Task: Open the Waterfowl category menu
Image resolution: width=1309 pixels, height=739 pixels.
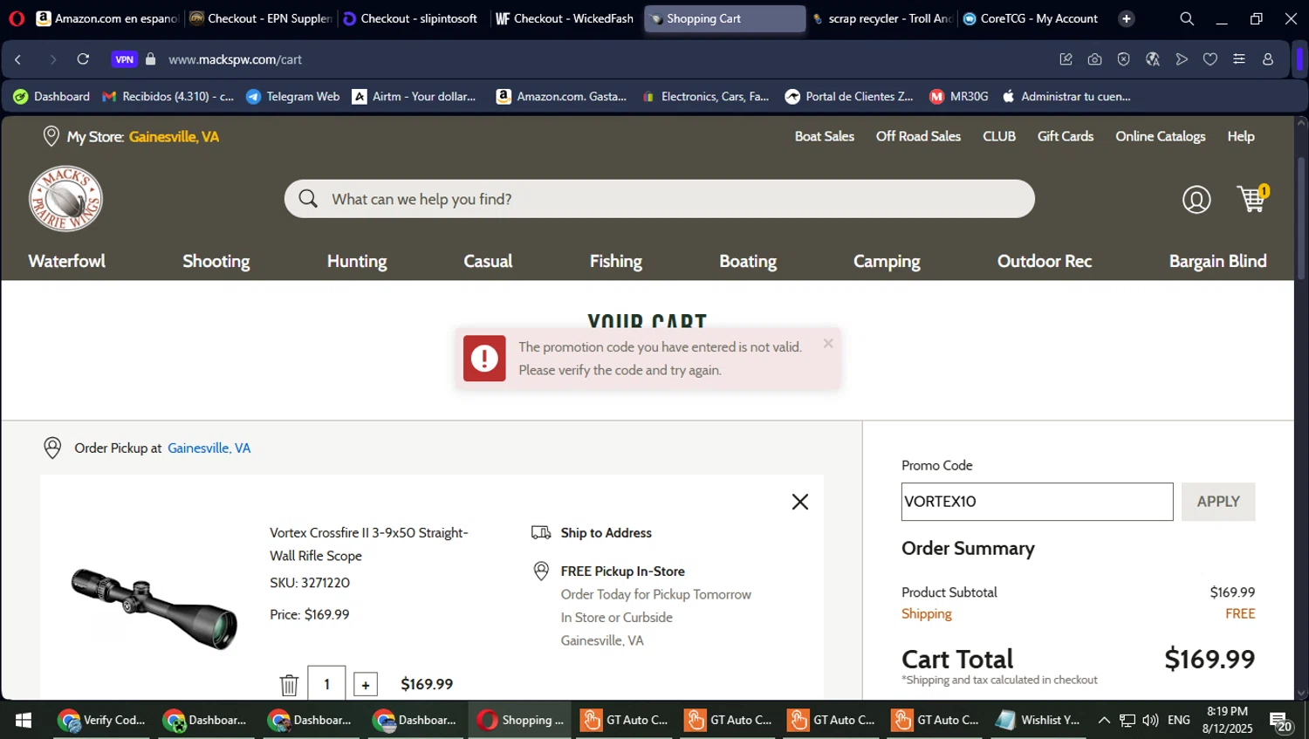Action: (x=66, y=261)
